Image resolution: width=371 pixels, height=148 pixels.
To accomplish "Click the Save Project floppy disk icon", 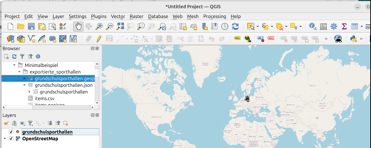I will pos(31,26).
